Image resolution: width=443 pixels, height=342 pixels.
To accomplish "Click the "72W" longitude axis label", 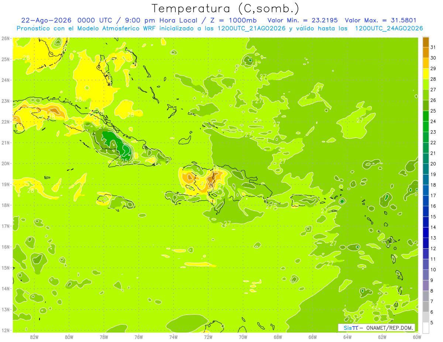I will 208,337.
